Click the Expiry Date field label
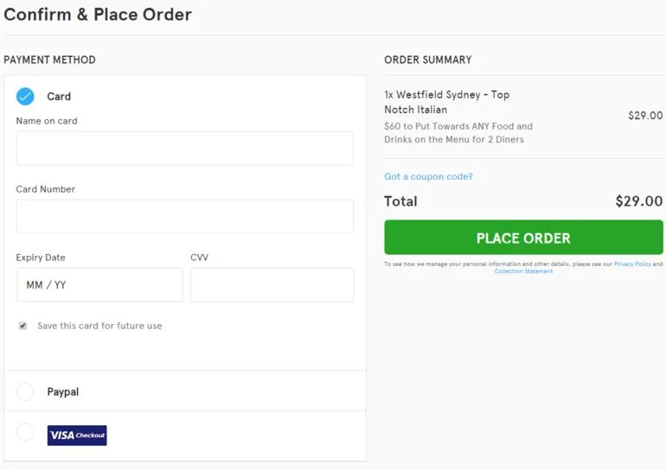Image resolution: width=666 pixels, height=470 pixels. coord(41,257)
